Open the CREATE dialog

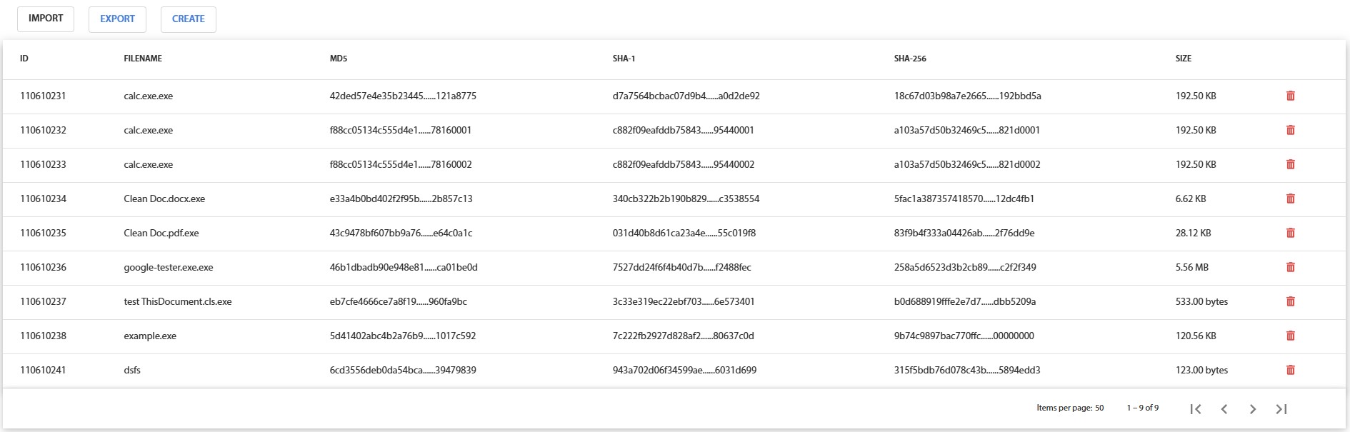coord(188,19)
